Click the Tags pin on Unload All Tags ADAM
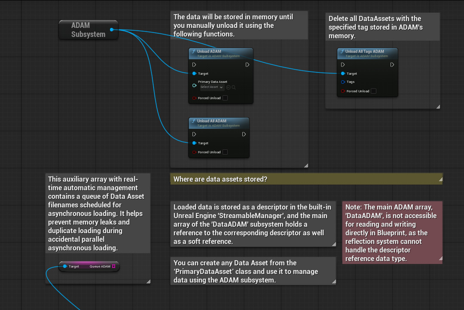The height and width of the screenshot is (310, 464). click(343, 82)
